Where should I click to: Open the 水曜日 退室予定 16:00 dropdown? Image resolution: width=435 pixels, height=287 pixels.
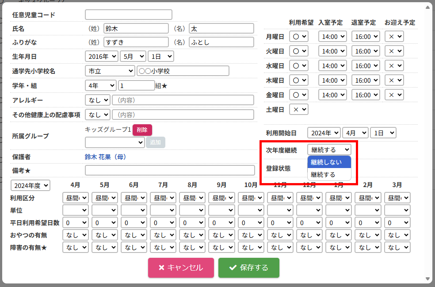click(366, 66)
